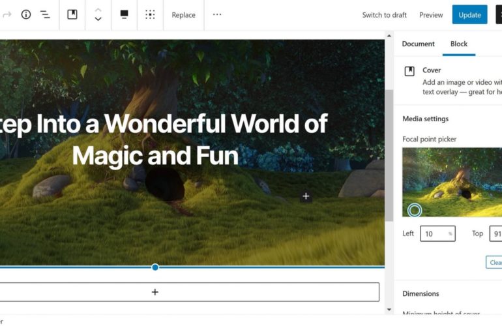Image resolution: width=502 pixels, height=326 pixels.
Task: Click the Preview button
Action: [x=431, y=15]
